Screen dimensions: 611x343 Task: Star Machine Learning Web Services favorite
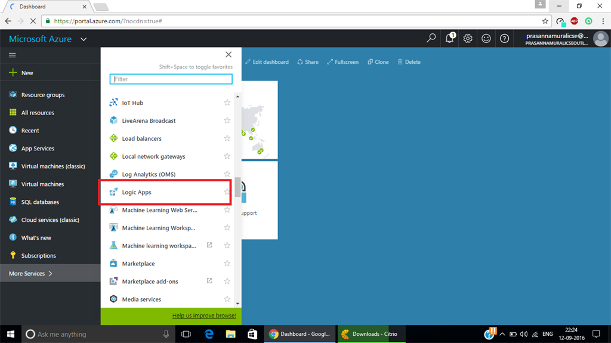click(x=227, y=210)
